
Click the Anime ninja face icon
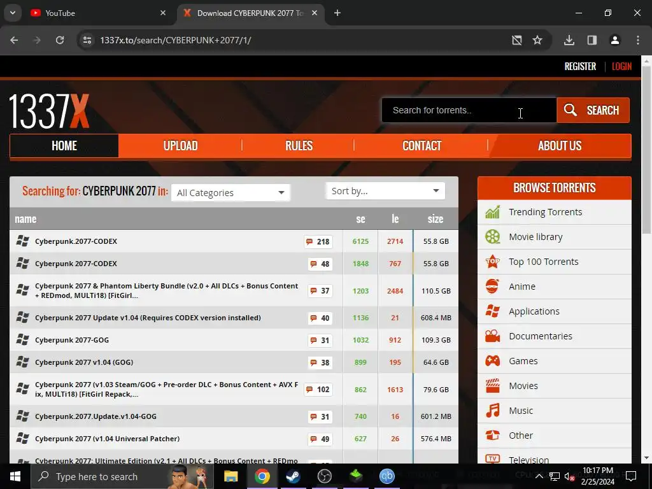(x=493, y=287)
